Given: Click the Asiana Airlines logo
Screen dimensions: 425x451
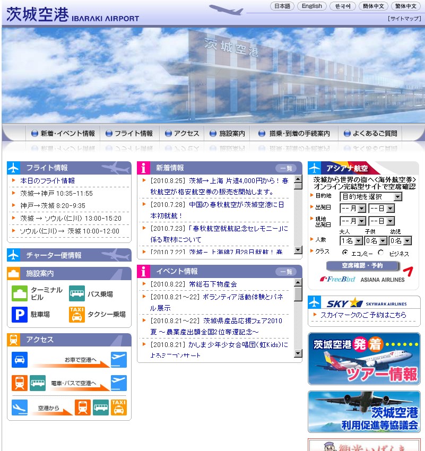Looking at the screenshot, I should [383, 280].
